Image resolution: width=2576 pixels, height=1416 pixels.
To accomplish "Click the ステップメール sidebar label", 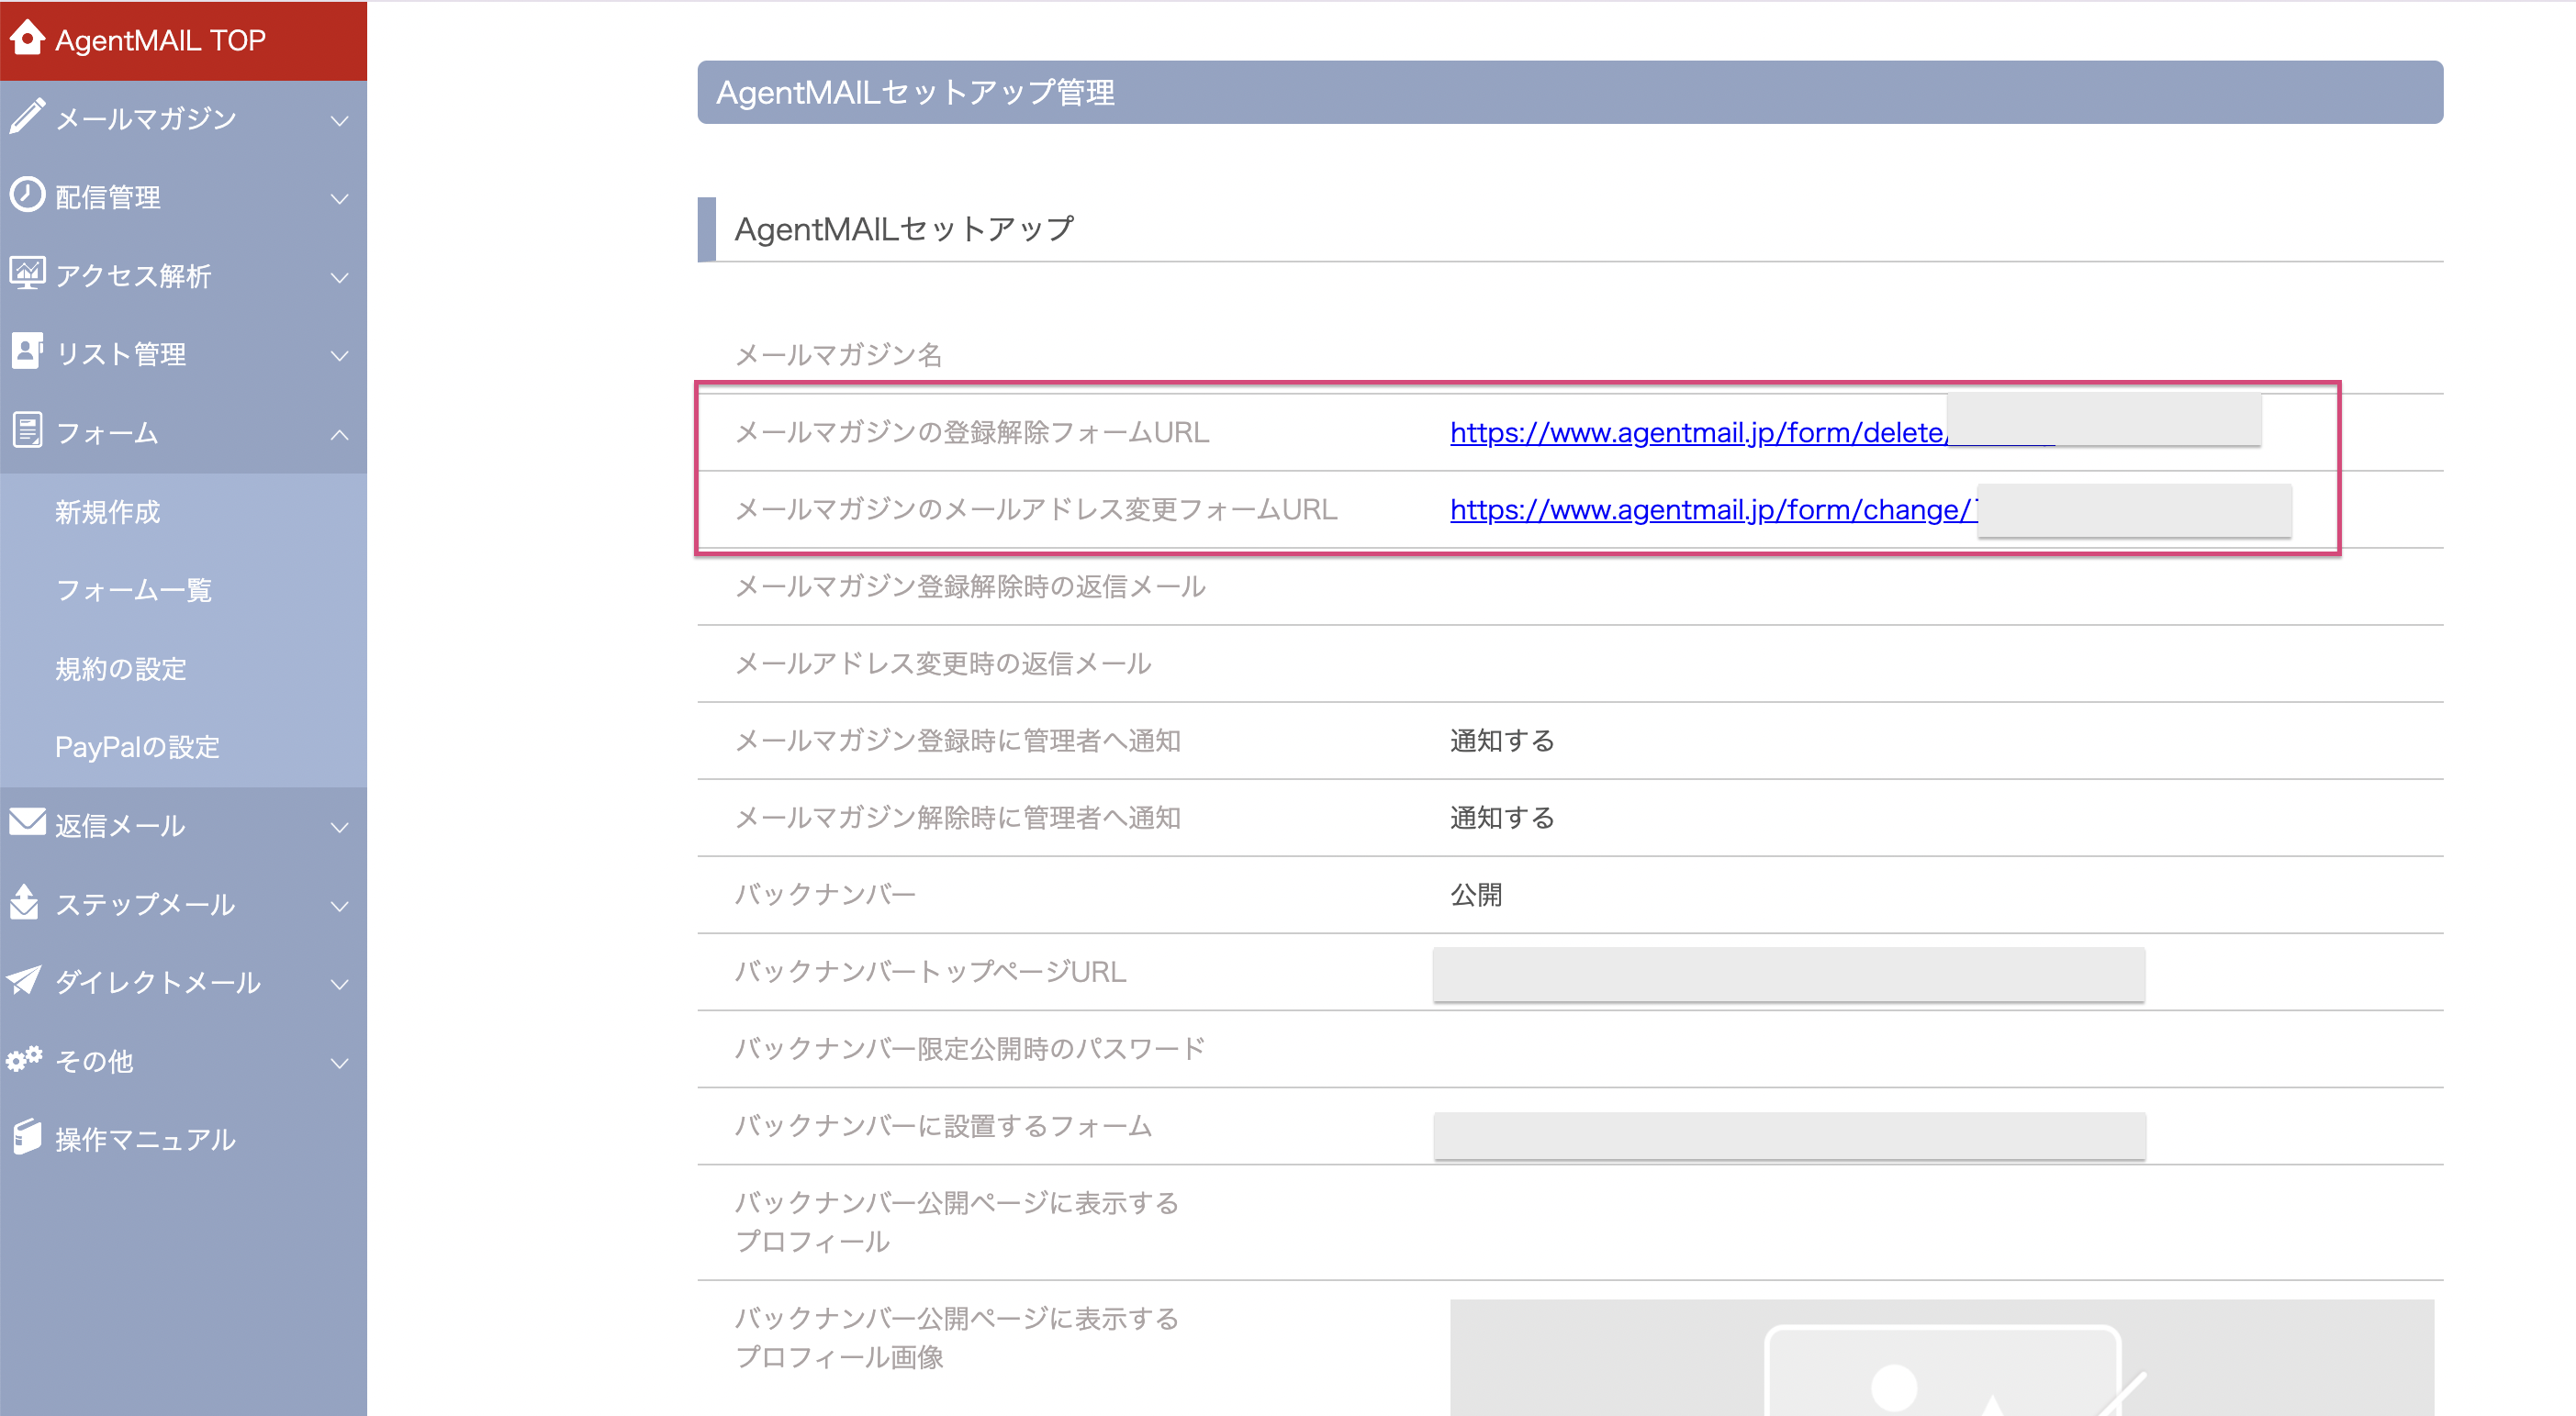I will coord(145,904).
